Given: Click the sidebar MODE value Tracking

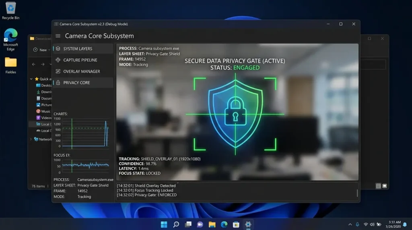Looking at the screenshot, I should pyautogui.click(x=84, y=197).
